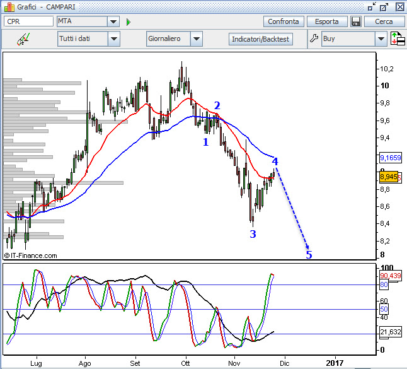This screenshot has height=369, width=407.
Task: Click the 9,1659 blue price label
Action: 391,158
